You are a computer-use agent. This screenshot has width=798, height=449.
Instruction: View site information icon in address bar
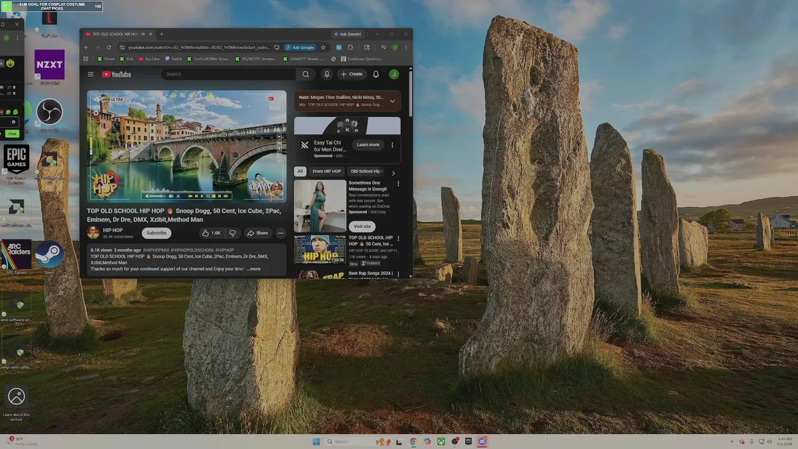[122, 47]
